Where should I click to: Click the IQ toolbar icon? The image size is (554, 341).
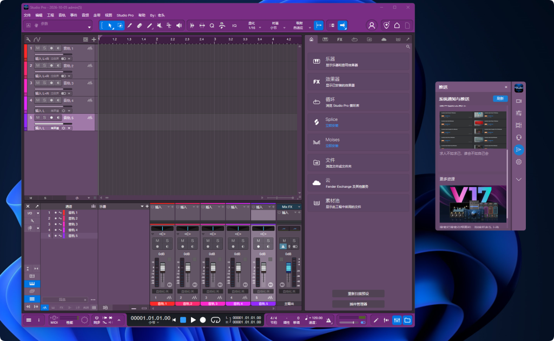[x=234, y=25]
